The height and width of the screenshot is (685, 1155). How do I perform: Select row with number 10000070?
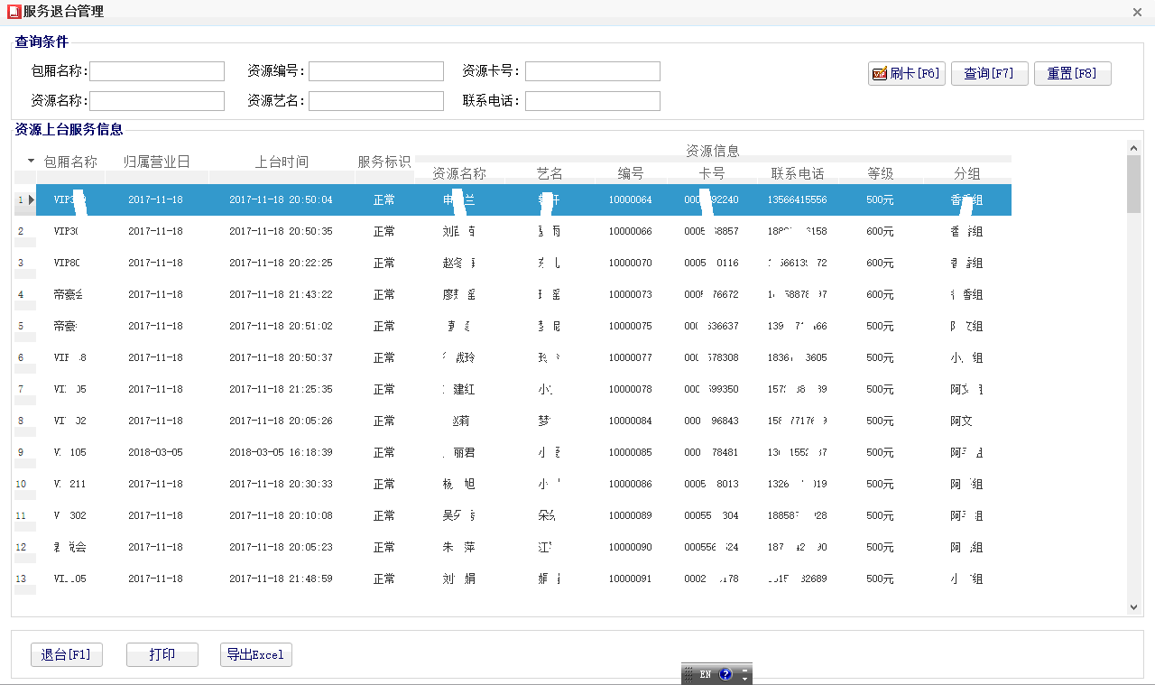pos(513,263)
